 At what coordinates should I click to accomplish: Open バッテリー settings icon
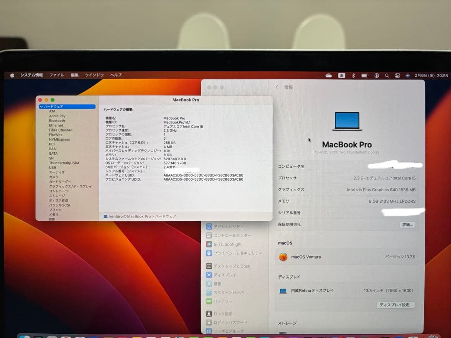pos(209,301)
